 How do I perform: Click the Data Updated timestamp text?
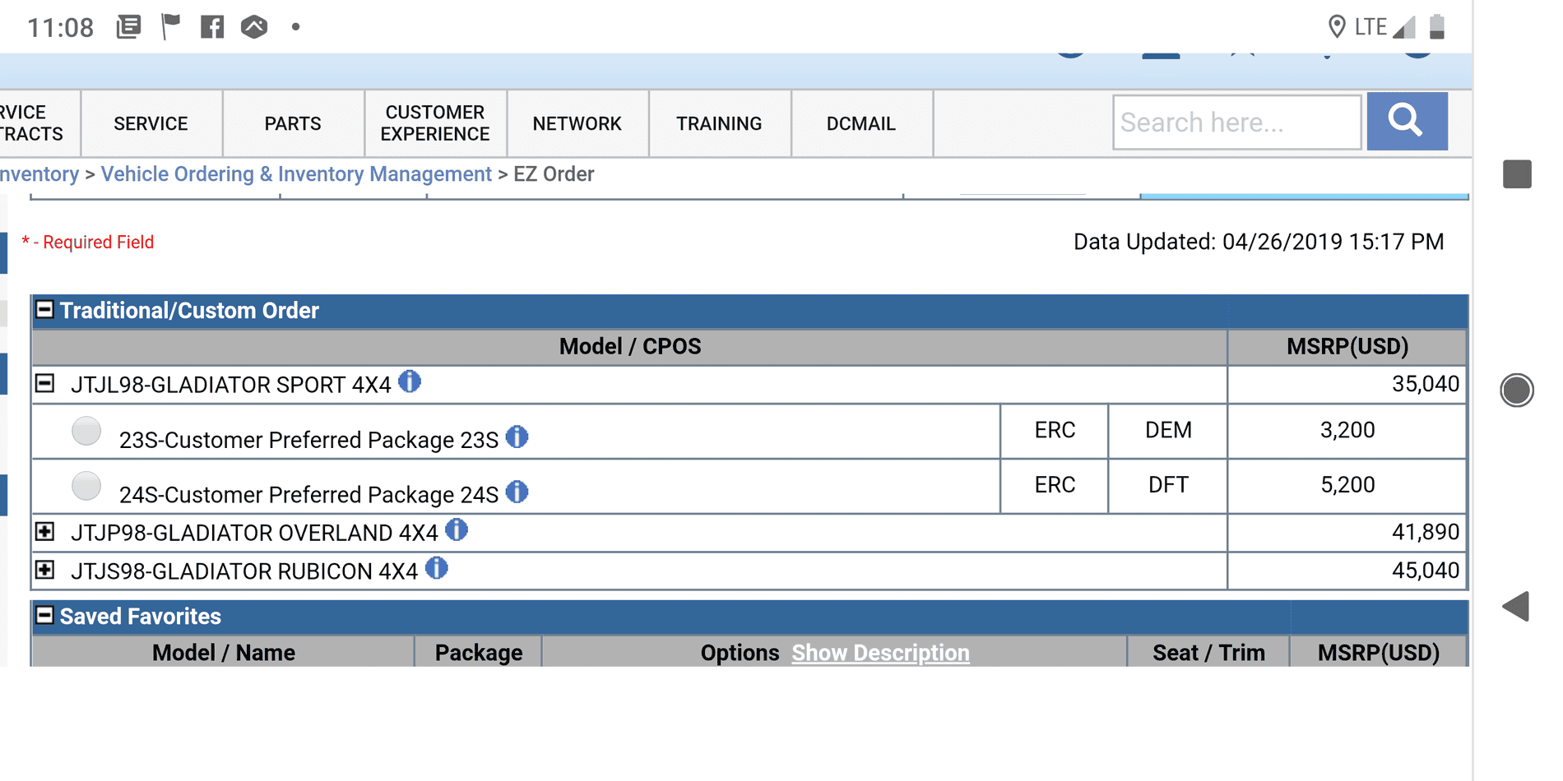[1259, 242]
